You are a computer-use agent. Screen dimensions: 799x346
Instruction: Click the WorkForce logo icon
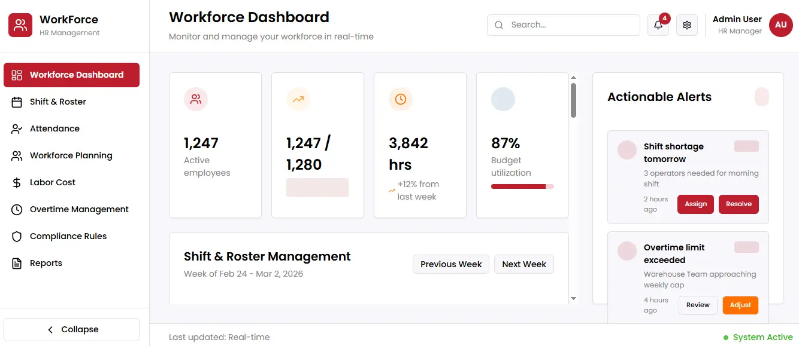click(x=20, y=25)
